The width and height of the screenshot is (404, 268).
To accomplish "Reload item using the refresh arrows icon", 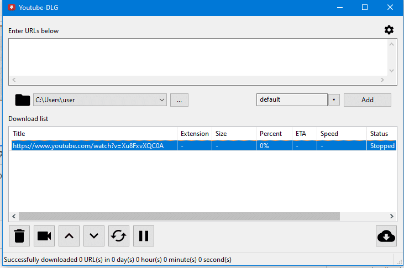I will point(119,236).
